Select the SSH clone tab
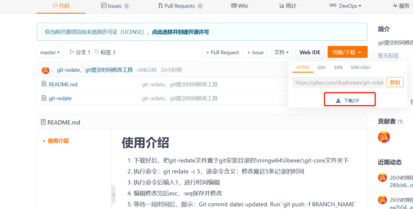 [321, 68]
